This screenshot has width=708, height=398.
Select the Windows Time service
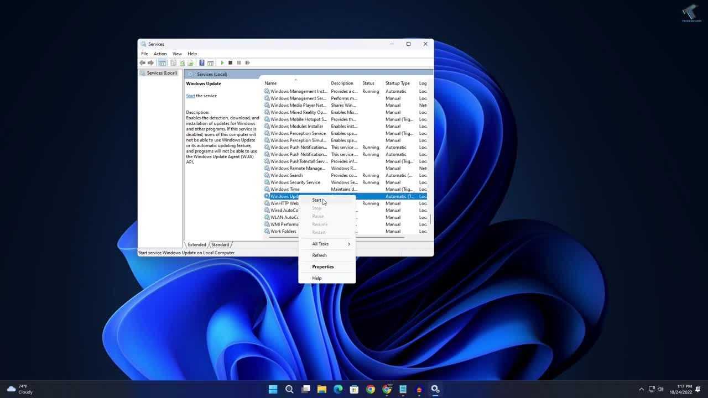pos(346,189)
